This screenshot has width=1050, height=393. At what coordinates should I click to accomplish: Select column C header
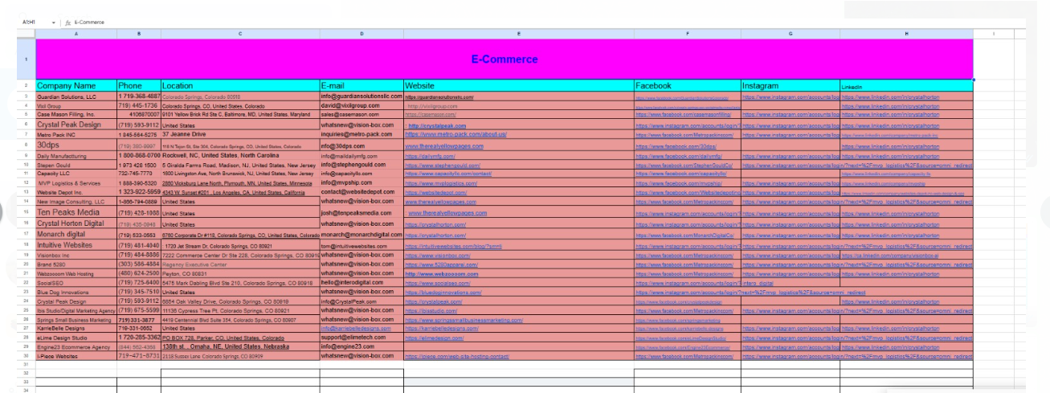coord(240,33)
